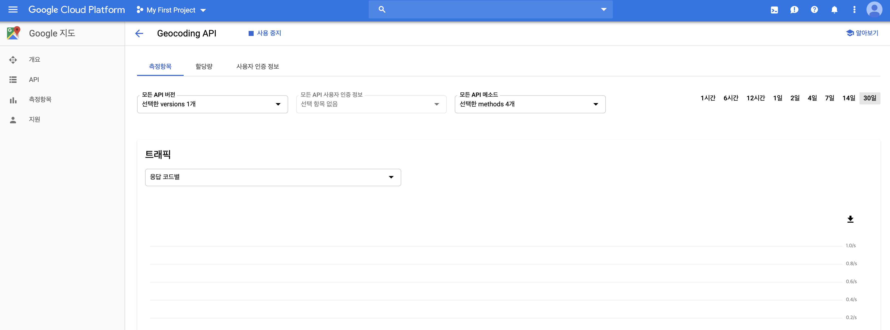Go back with the arrow icon

point(139,33)
